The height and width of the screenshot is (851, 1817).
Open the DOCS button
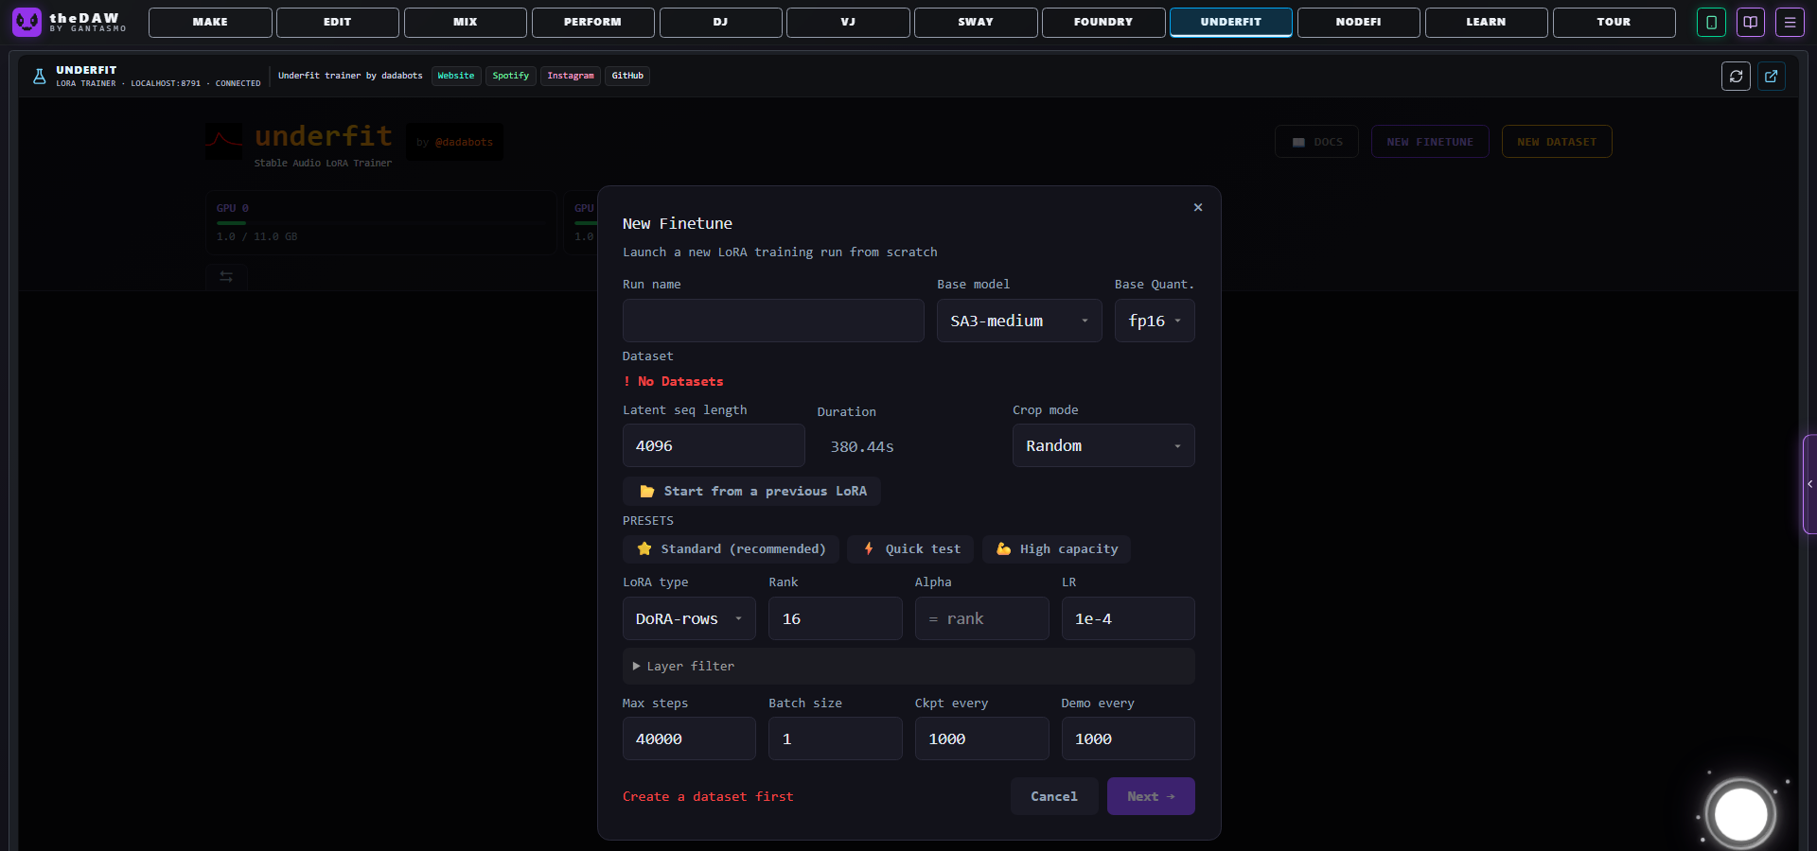[1316, 142]
